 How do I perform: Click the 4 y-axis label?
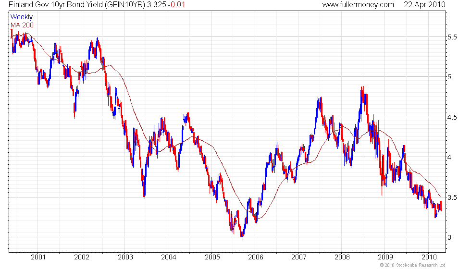tap(449, 158)
